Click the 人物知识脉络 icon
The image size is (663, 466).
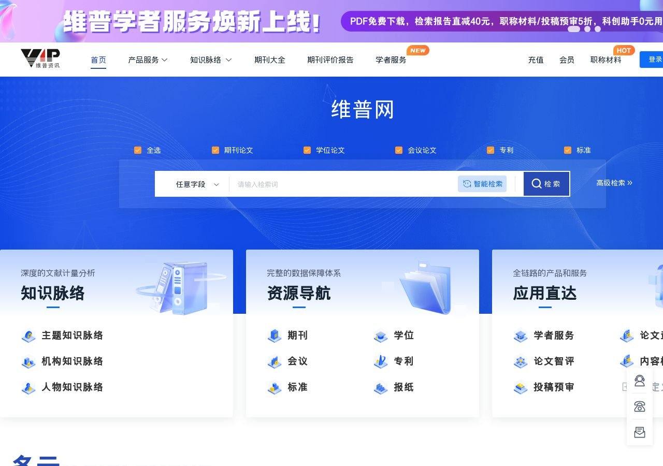click(x=28, y=387)
